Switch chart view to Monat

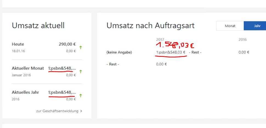(x=230, y=26)
